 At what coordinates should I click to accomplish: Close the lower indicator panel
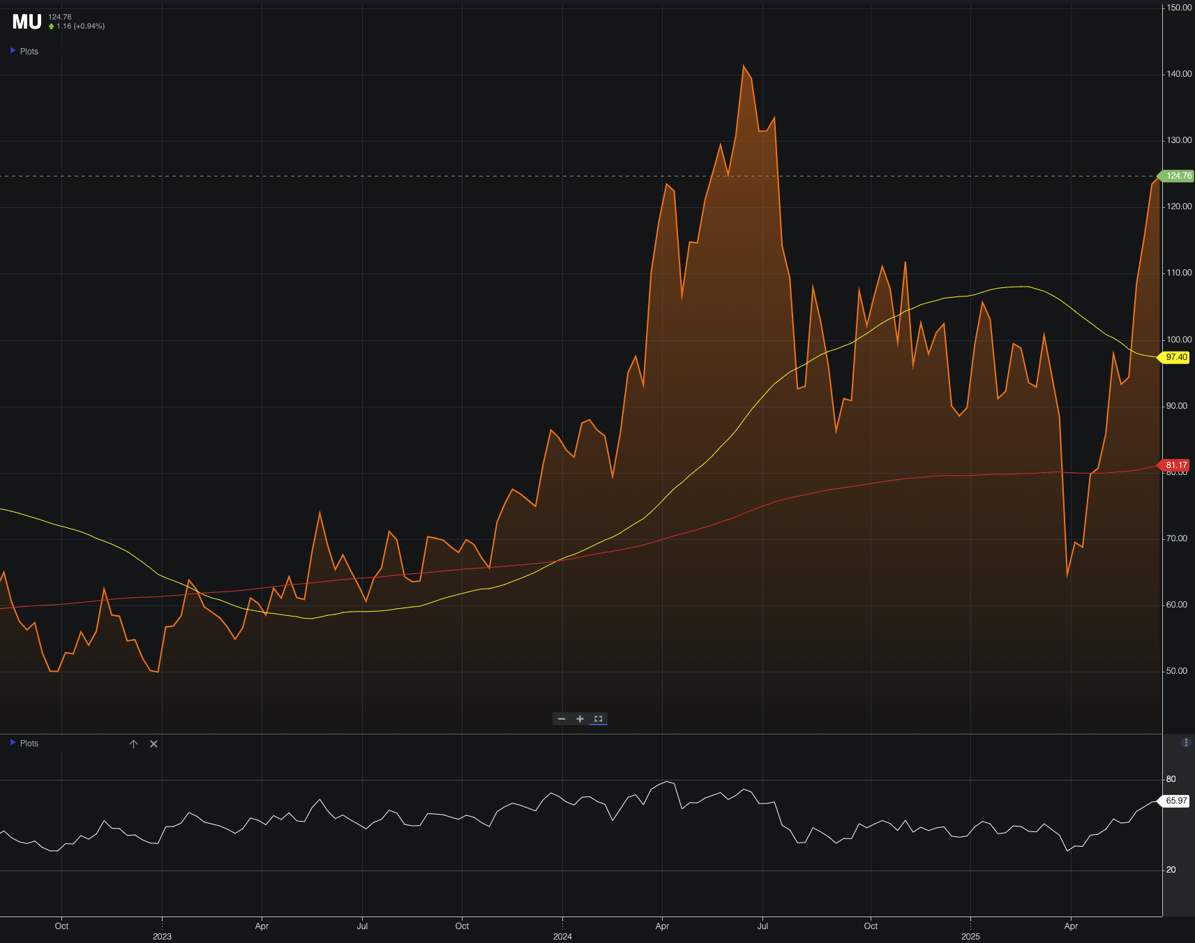153,744
